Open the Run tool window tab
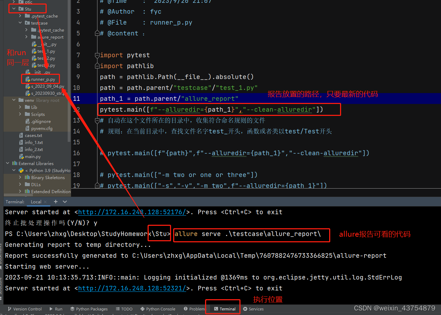441x315 pixels. (56, 309)
